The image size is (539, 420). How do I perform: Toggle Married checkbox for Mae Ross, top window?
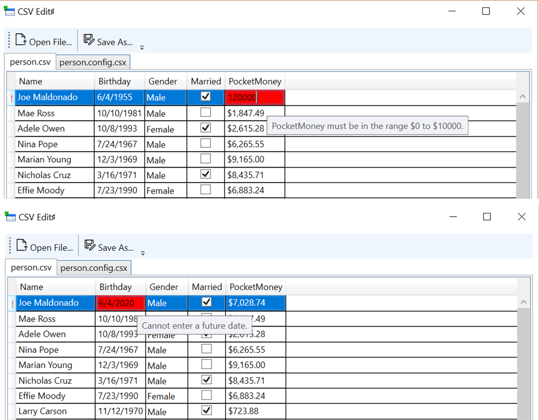tap(206, 112)
